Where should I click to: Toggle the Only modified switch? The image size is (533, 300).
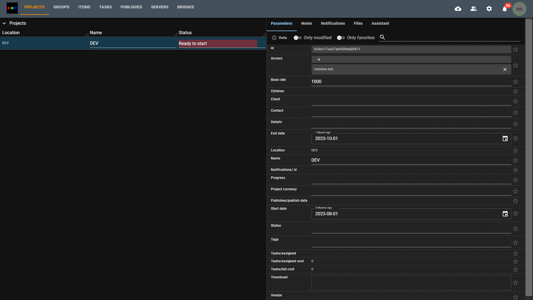point(298,38)
